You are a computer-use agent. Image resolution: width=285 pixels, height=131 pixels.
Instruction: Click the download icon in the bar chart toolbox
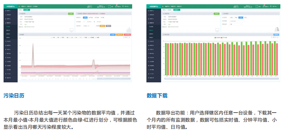278,37
